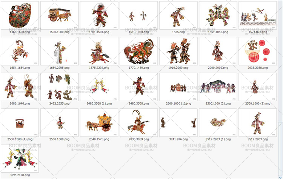The width and height of the screenshot is (283, 179).
Task: Open yellow carriage thumbnail 2540.1575.png
Action: coord(99,123)
